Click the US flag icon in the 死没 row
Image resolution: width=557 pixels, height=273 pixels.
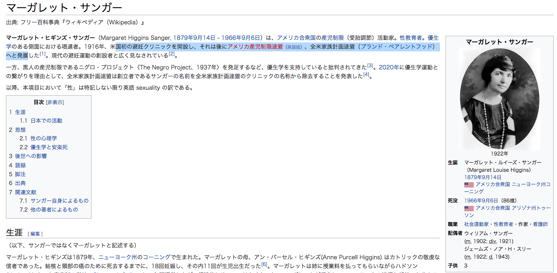469,208
